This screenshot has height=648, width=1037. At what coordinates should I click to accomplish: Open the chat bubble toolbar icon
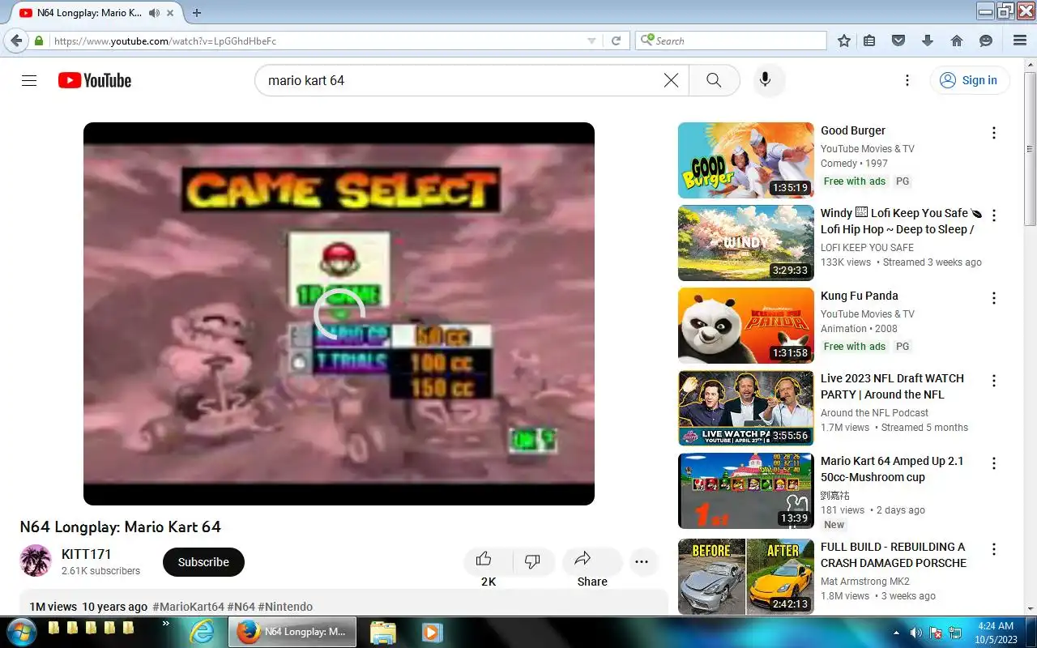click(986, 40)
